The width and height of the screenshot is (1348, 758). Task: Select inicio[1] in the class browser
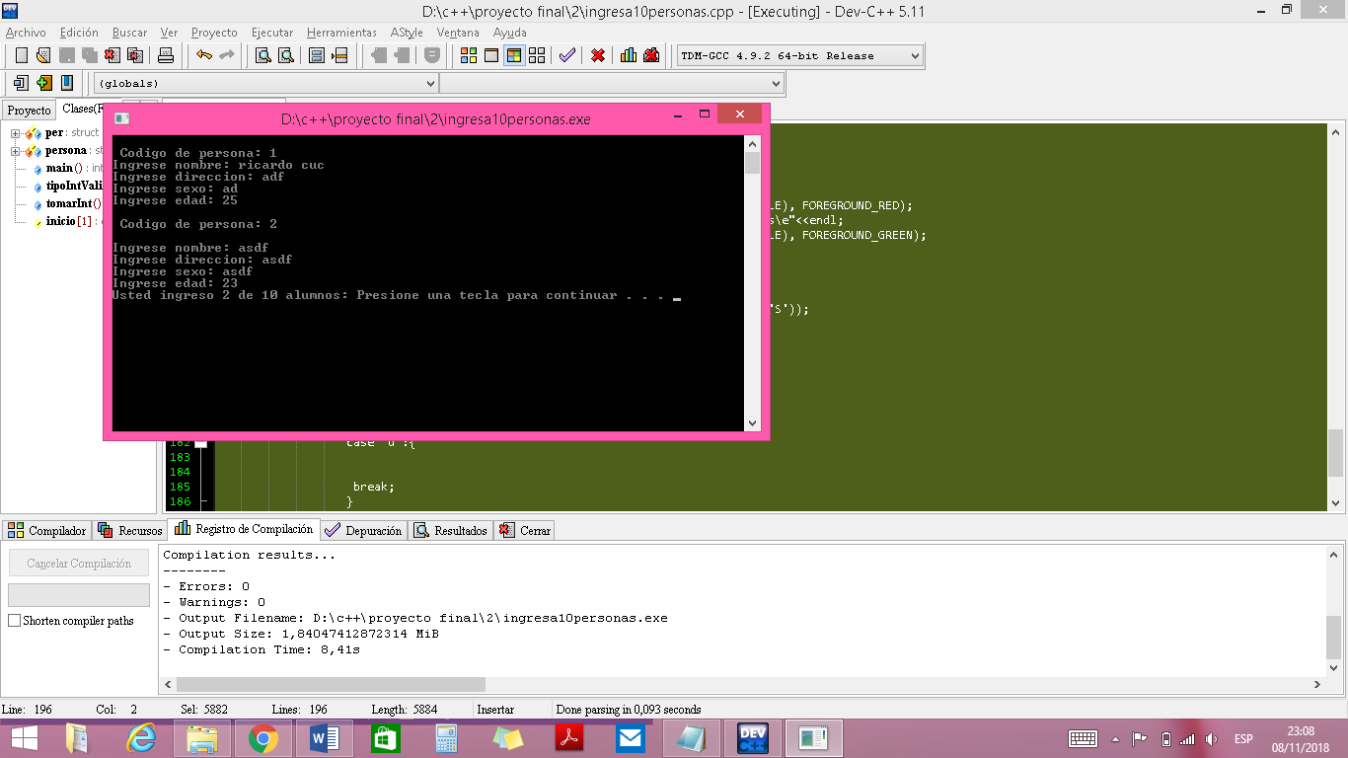point(71,222)
